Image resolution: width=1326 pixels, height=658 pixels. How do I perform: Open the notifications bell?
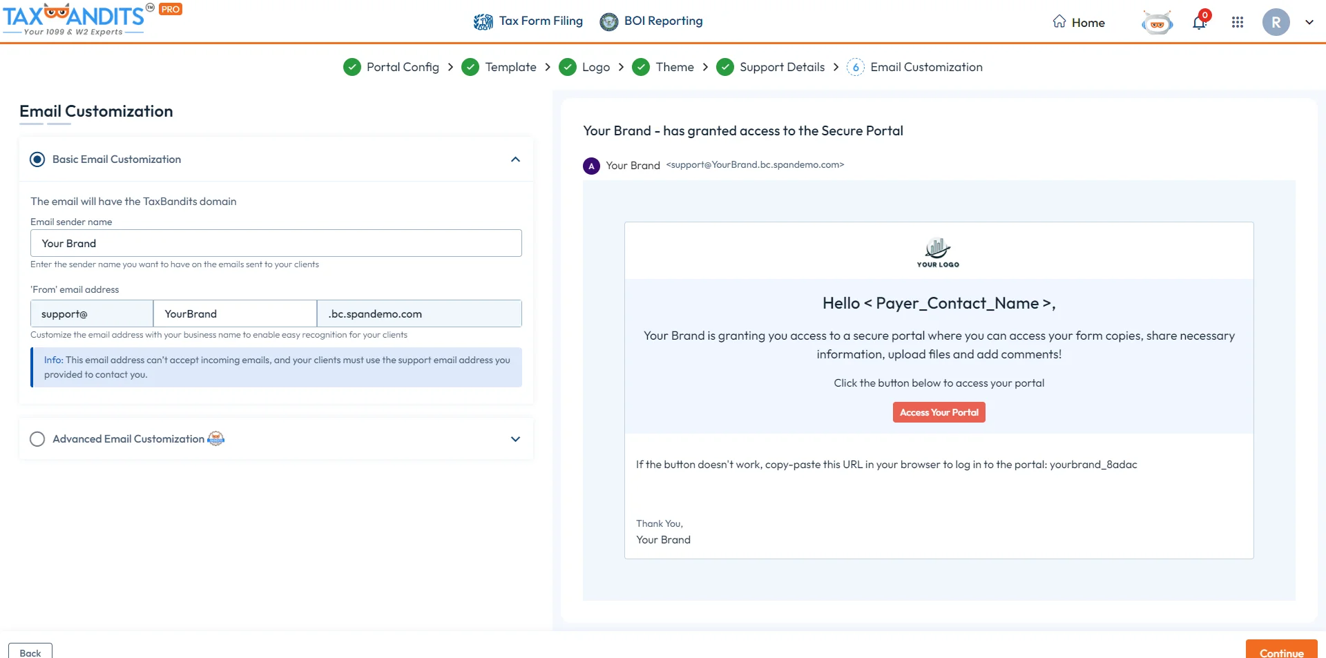(x=1200, y=23)
